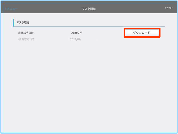Click the divider line under マスタ取込

(x=89, y=26)
